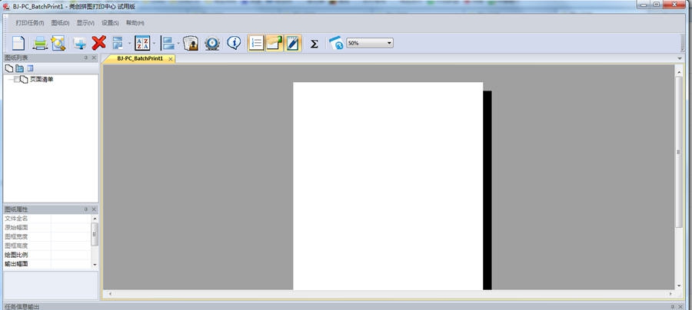This screenshot has width=692, height=310.
Task: Click properties panel scroll up arrow
Action: (95, 219)
